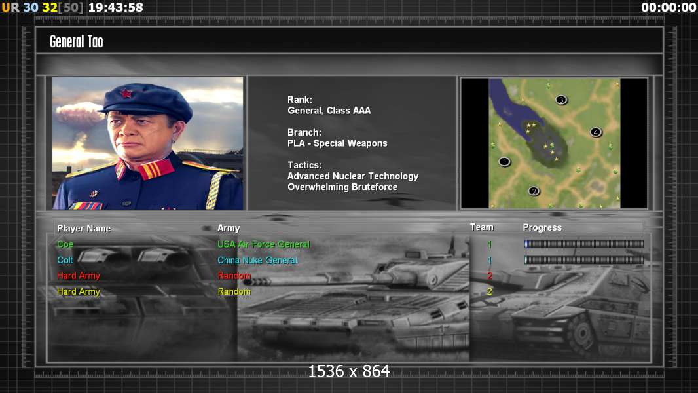This screenshot has height=393, width=698.
Task: Click team number for red Hard Army row
Action: [490, 276]
